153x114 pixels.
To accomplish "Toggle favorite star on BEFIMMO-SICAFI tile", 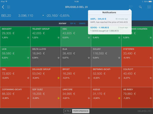I will point(119,78).
